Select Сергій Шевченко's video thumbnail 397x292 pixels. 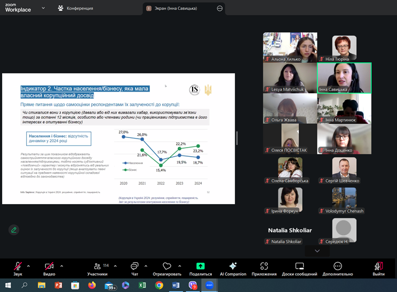344,170
